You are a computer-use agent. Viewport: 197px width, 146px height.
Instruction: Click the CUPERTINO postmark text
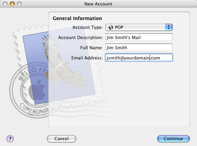(x=34, y=109)
